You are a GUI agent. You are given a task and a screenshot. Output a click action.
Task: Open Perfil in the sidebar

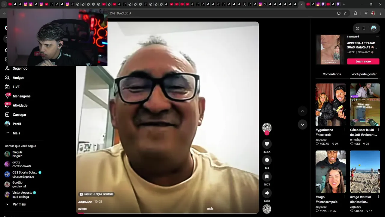point(17,124)
